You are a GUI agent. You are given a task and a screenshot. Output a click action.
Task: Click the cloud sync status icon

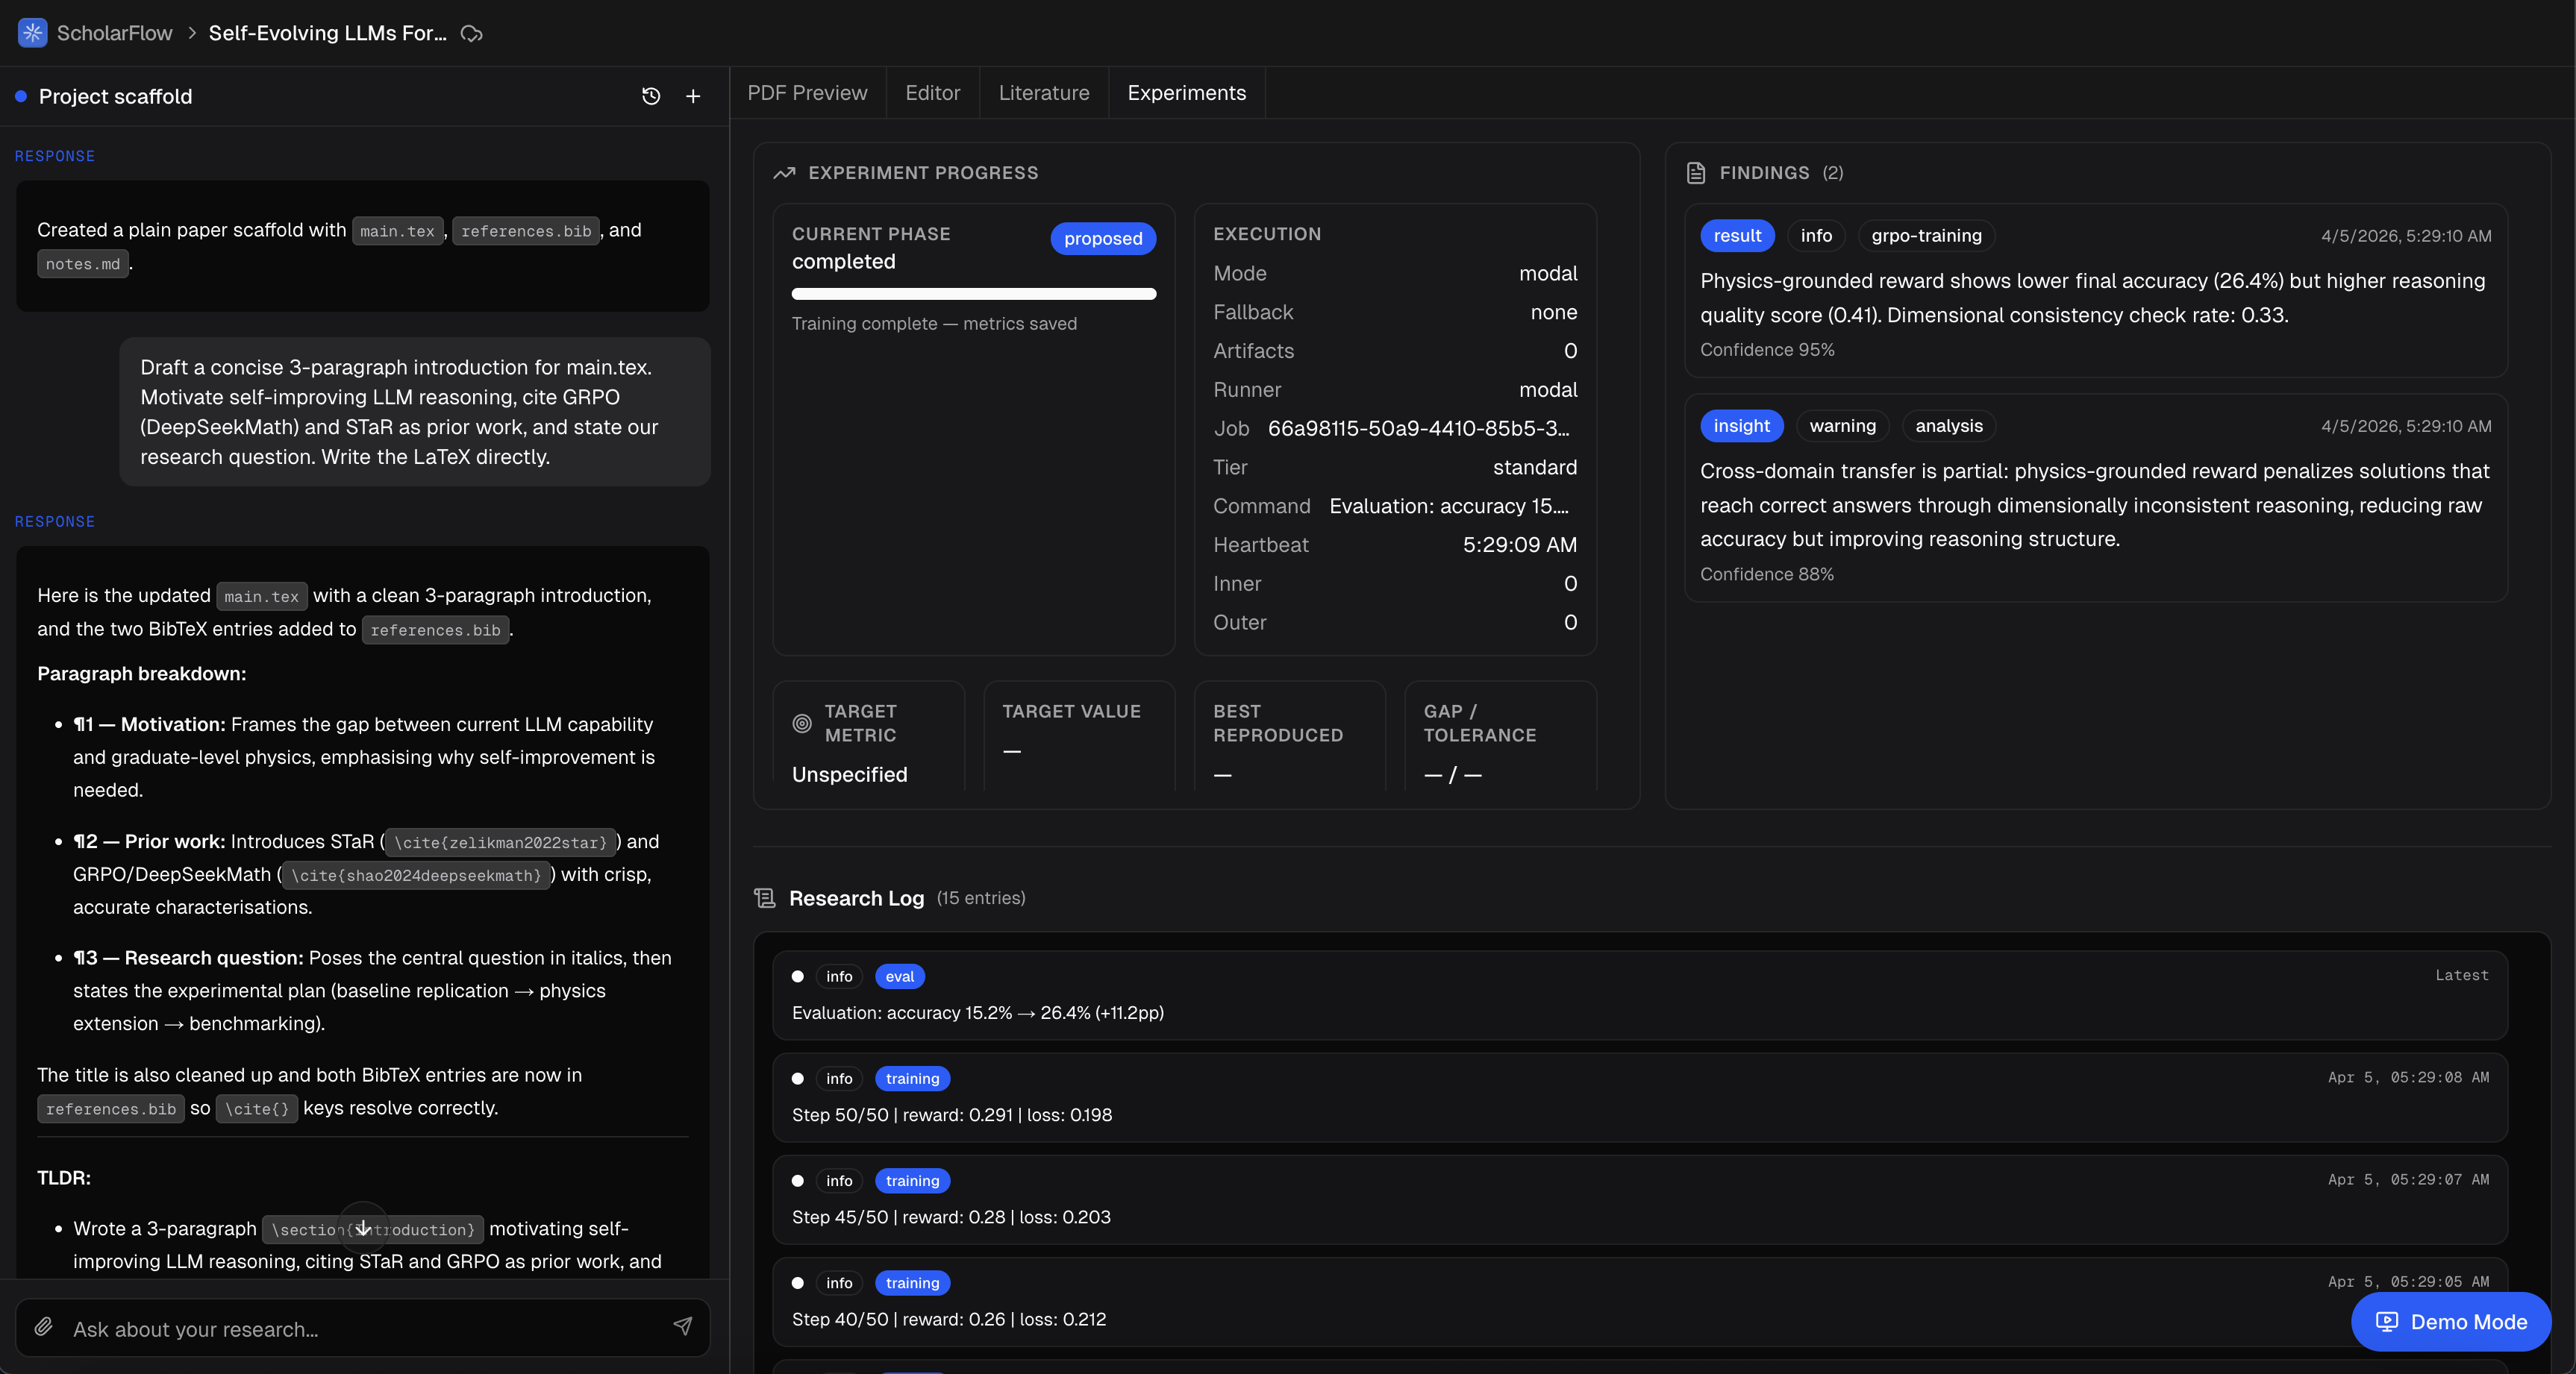pyautogui.click(x=472, y=34)
